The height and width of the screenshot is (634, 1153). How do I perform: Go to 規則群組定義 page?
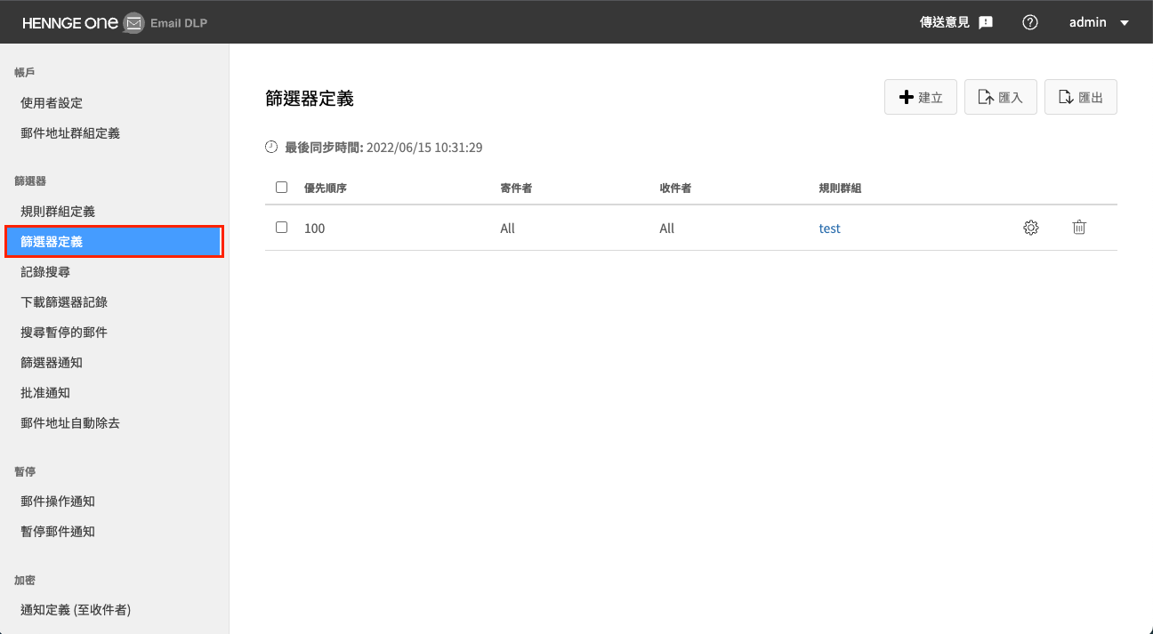58,212
